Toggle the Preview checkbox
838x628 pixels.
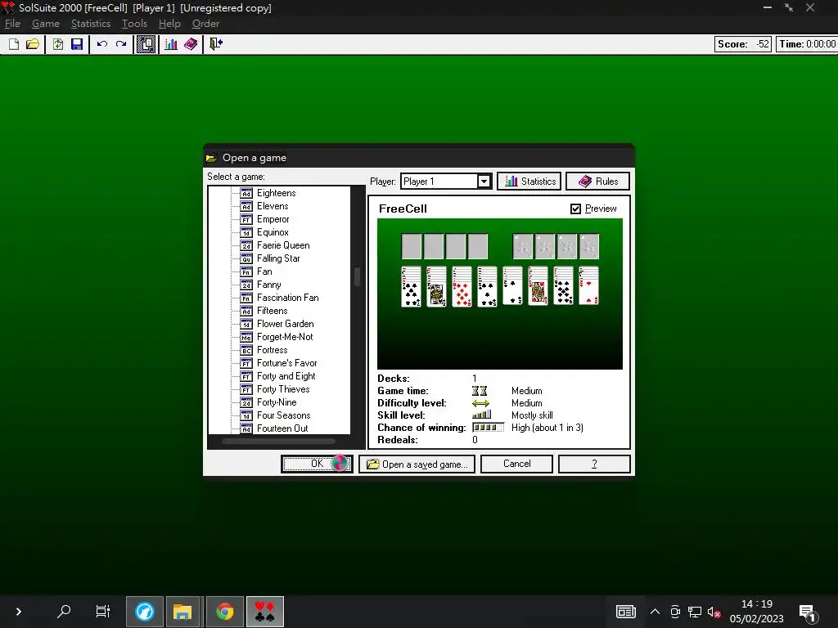point(575,209)
